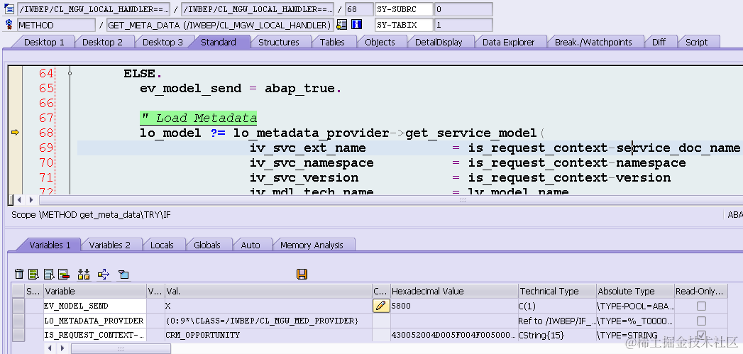This screenshot has height=354, width=743.
Task: Click code line 65 ev_model_send = abap_true
Action: tap(241, 89)
